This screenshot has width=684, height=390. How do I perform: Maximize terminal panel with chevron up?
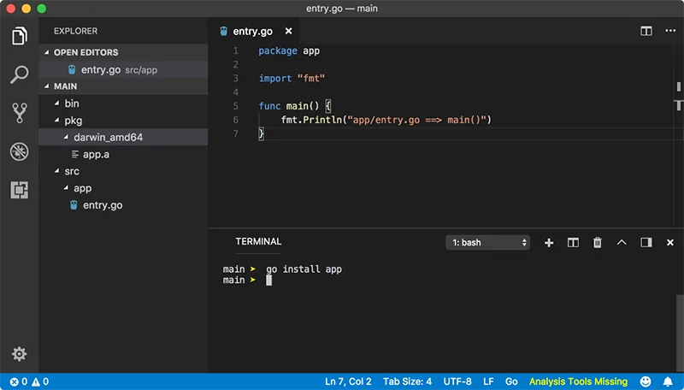click(622, 242)
